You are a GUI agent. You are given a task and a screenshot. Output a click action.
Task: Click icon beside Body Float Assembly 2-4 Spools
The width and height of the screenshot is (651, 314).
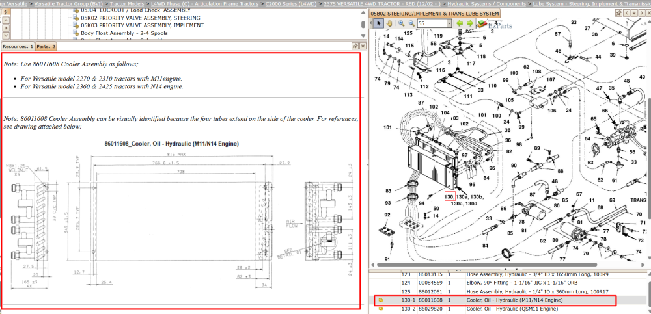(x=76, y=33)
